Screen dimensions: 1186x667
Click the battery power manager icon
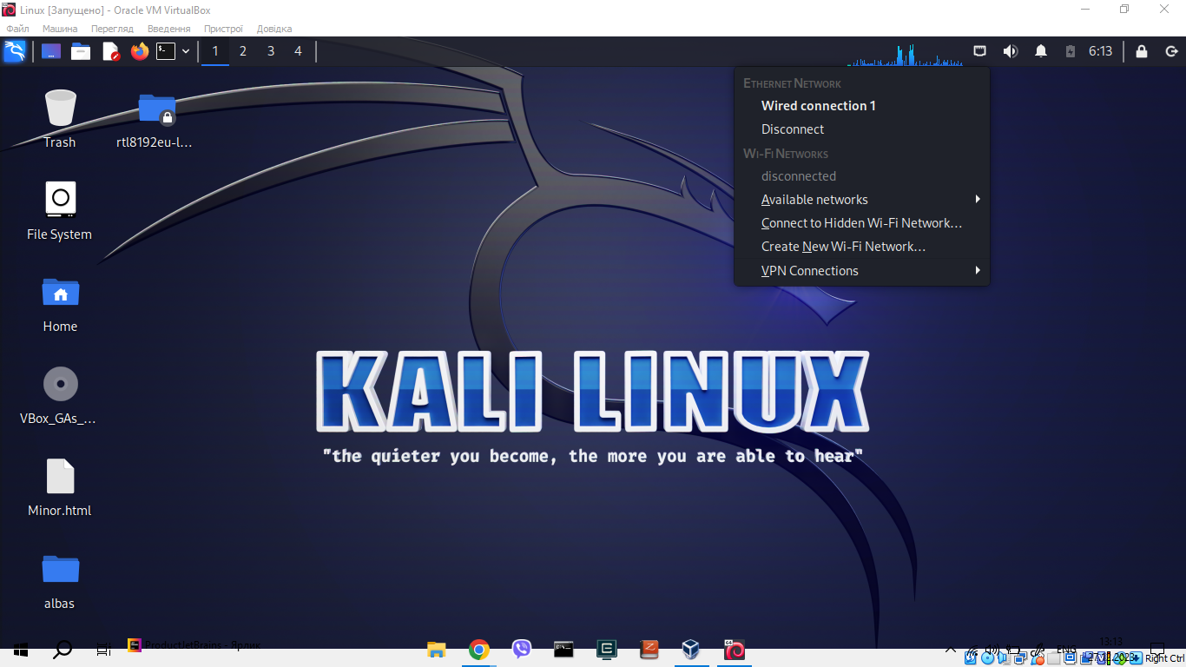[x=1071, y=51]
